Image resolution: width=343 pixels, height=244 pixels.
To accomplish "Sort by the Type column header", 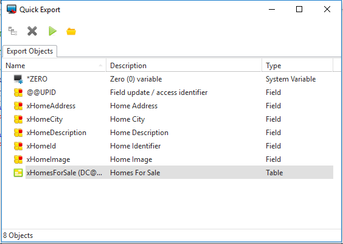I will [297, 66].
